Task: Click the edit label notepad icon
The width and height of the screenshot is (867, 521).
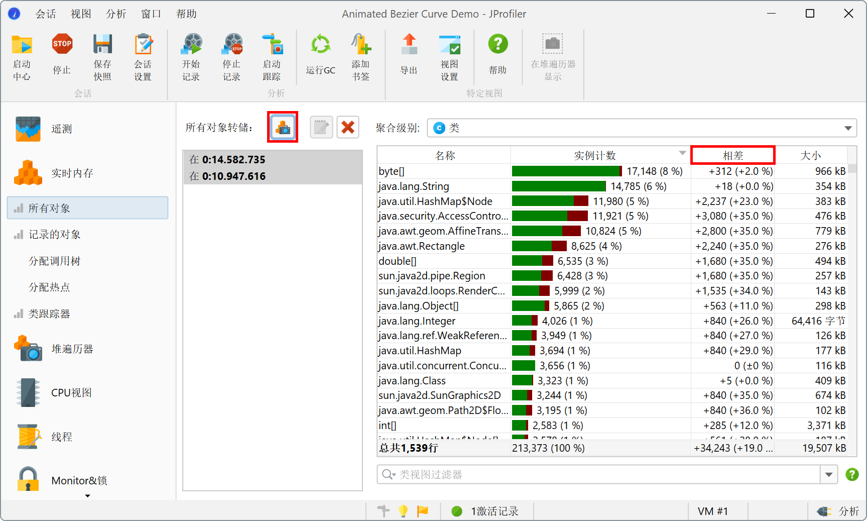Action: coord(321,127)
